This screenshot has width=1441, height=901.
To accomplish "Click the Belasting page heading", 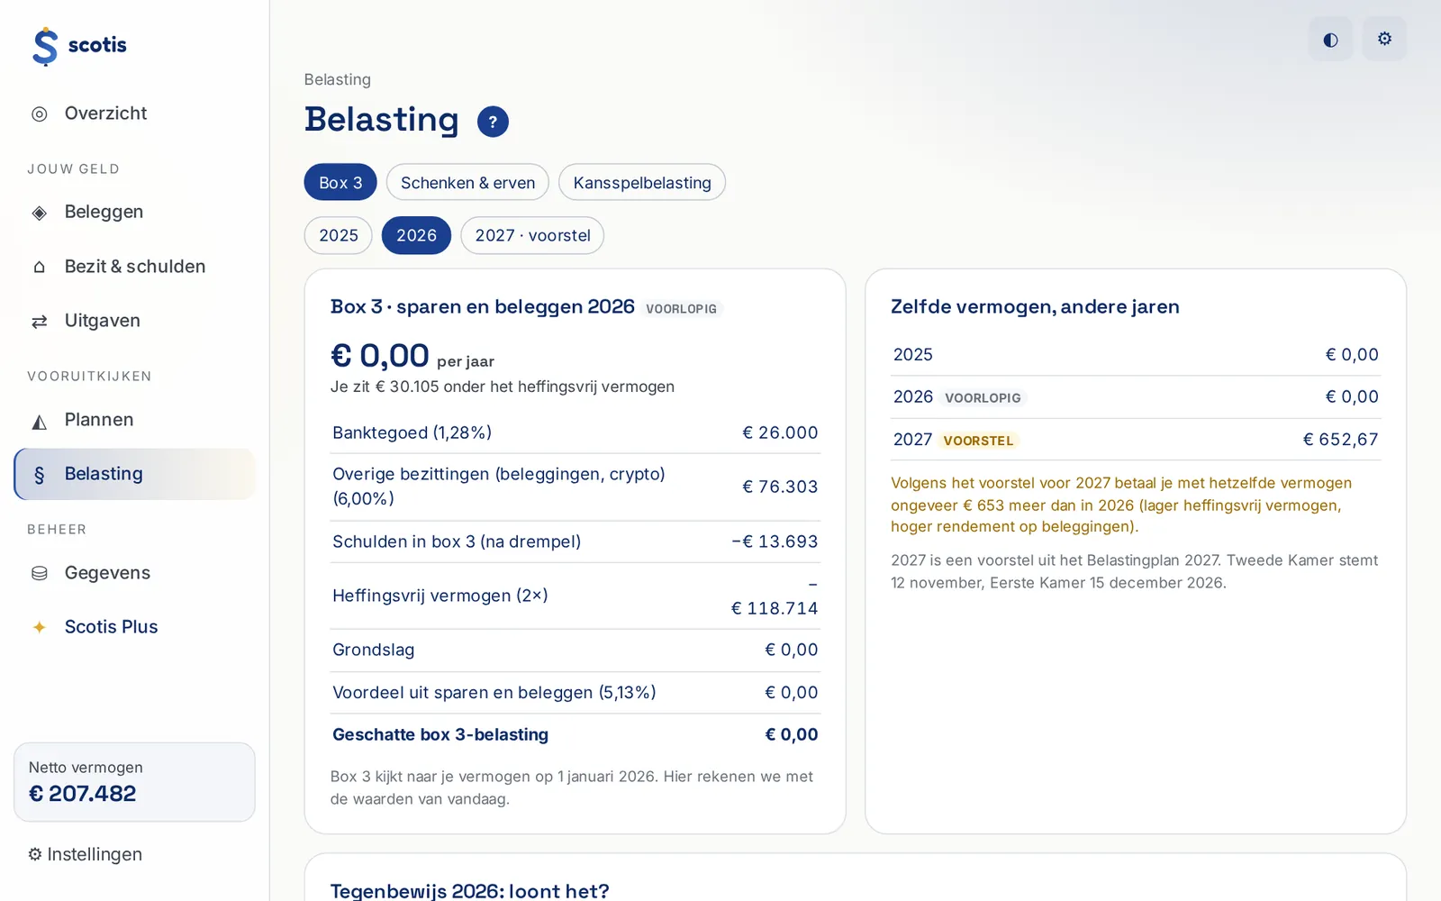I will tap(382, 120).
